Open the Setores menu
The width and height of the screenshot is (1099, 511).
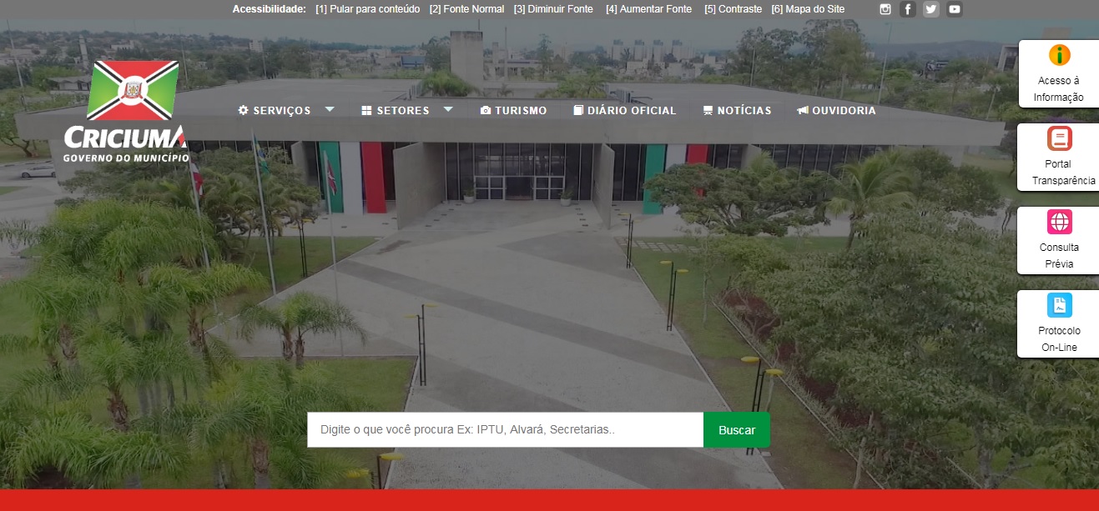click(x=403, y=110)
